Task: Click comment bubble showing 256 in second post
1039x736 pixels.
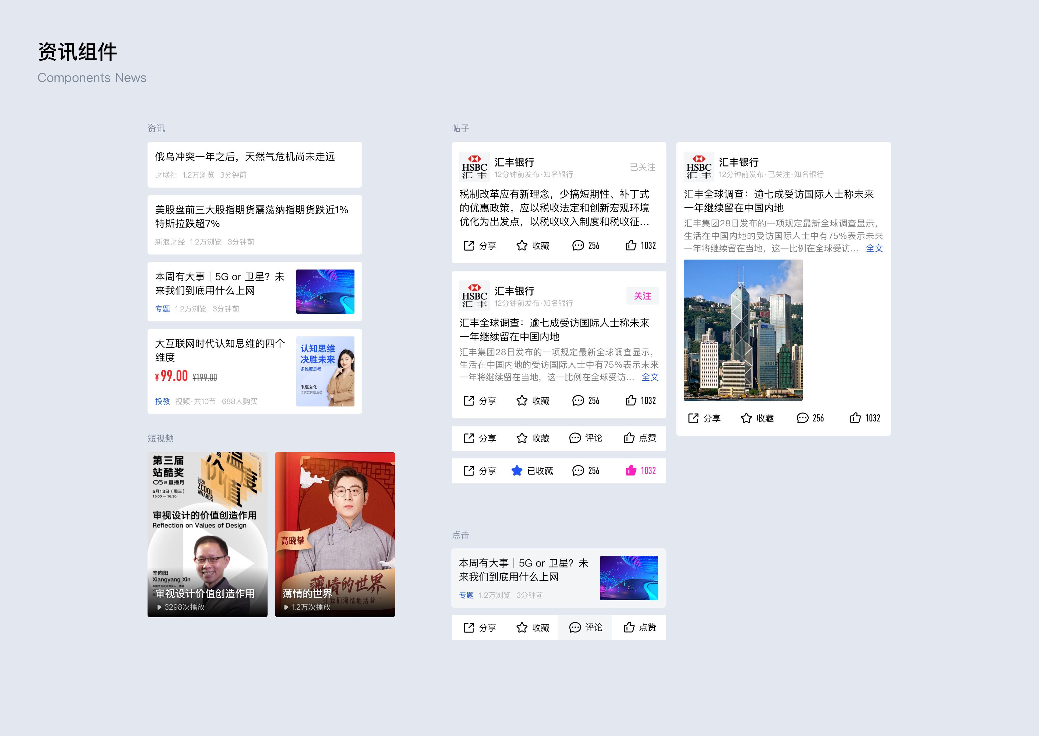Action: [578, 401]
